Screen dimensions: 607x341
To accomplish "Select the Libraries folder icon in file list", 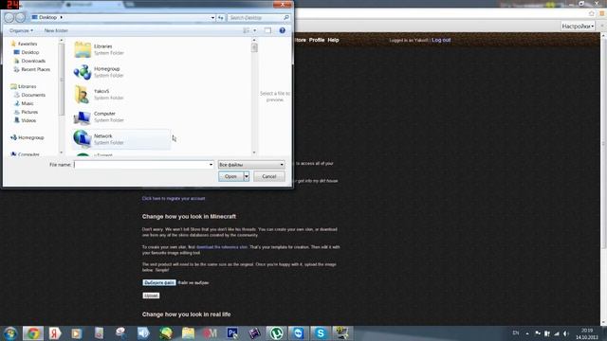I will [x=83, y=49].
